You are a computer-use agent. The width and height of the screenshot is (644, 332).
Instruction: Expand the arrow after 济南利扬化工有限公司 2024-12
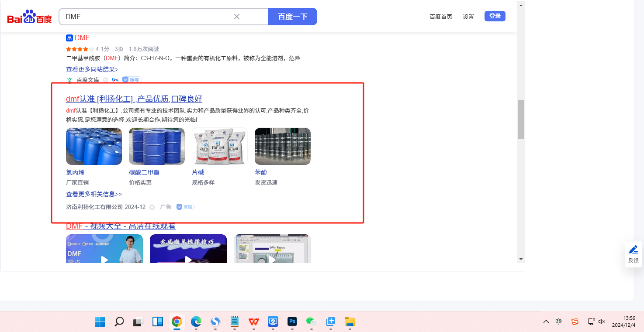point(152,207)
